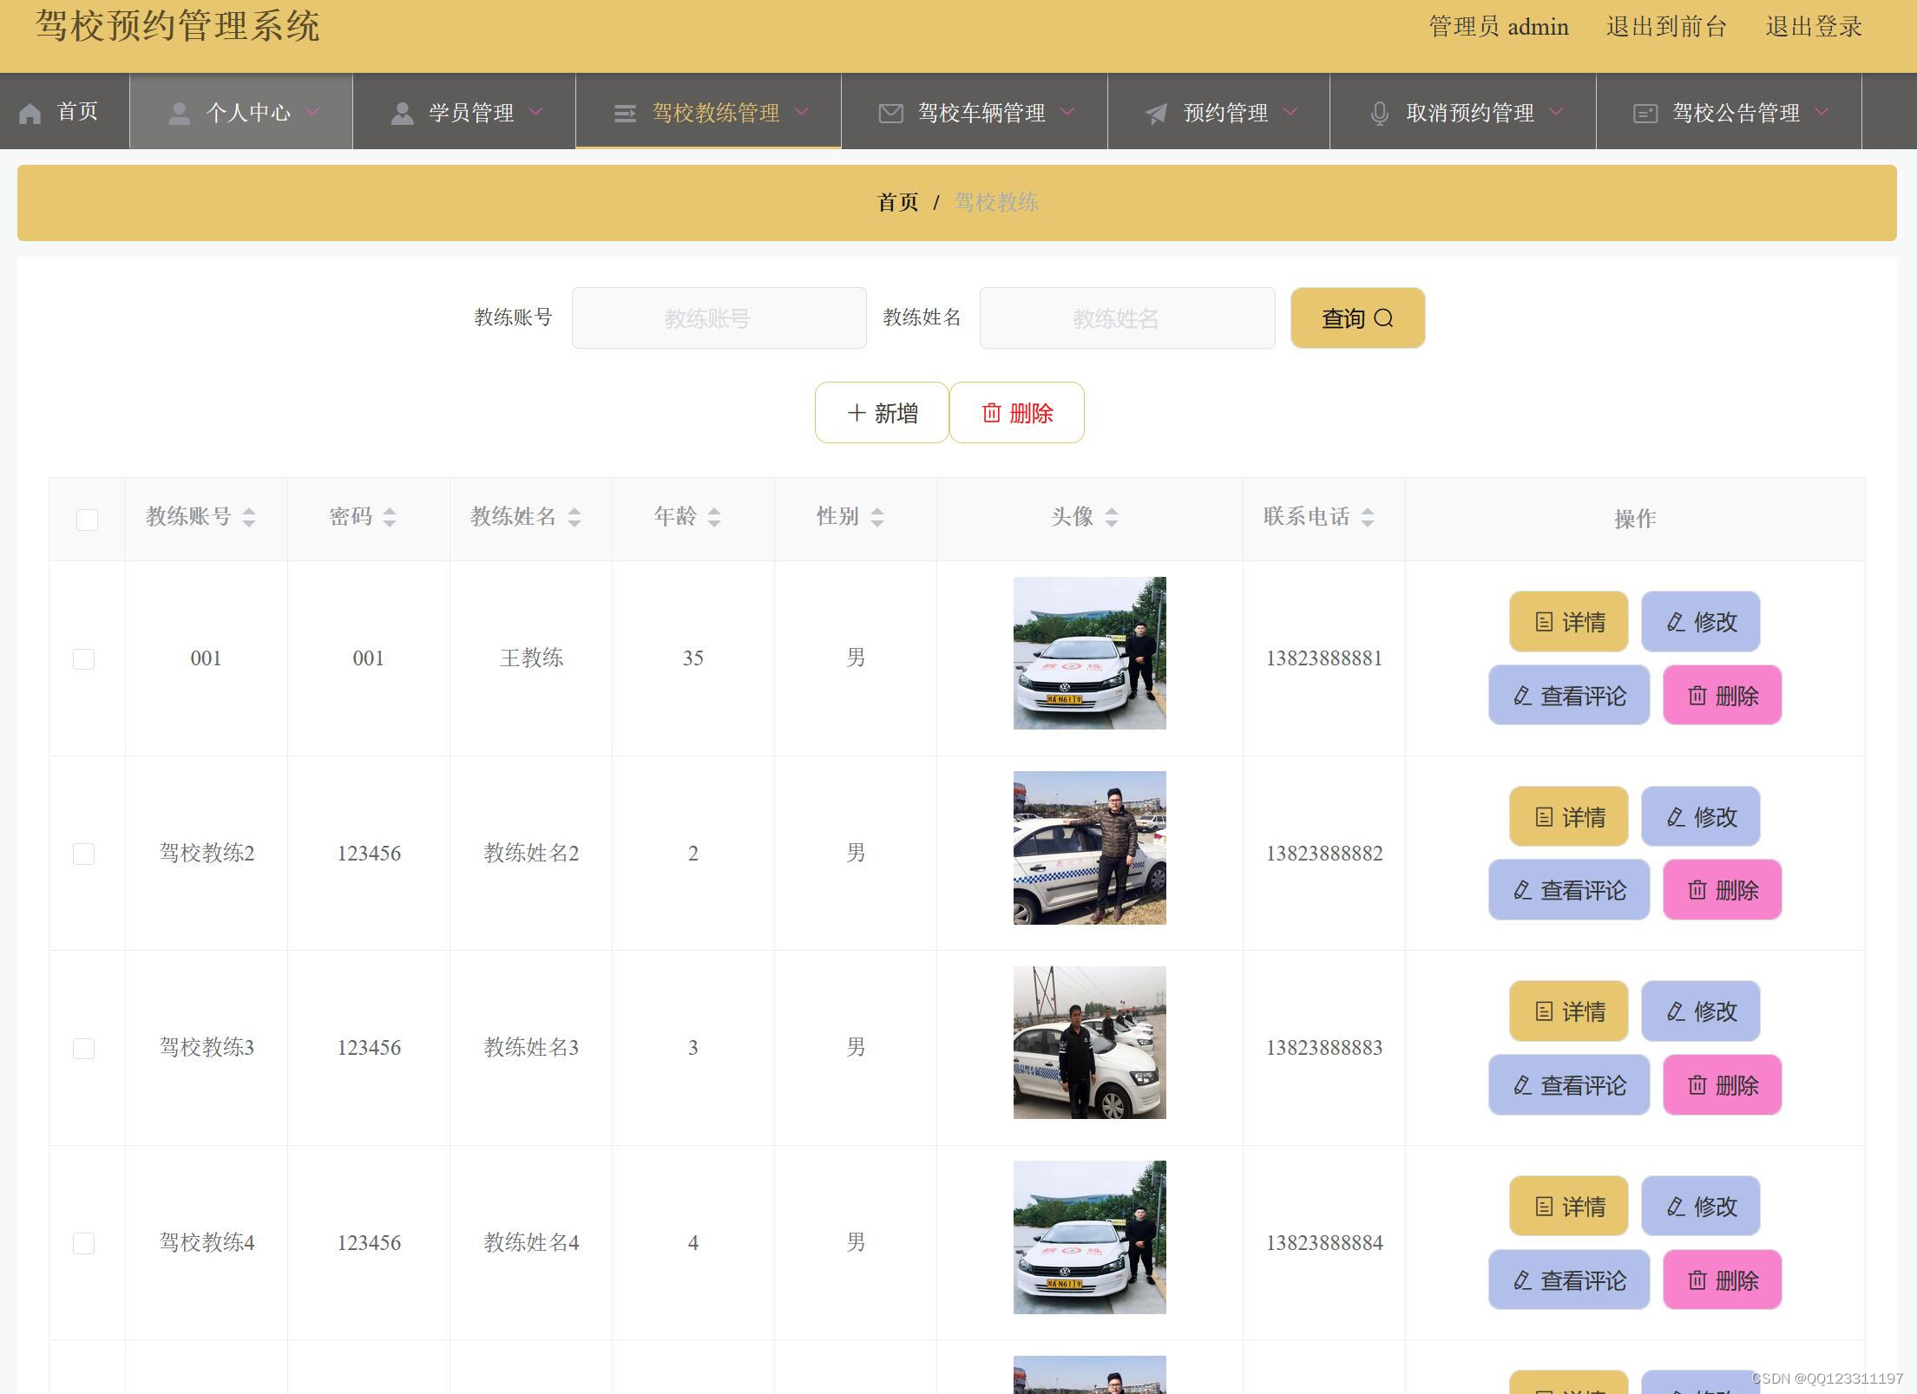Check the row checkbox for 驾校教练2
The width and height of the screenshot is (1917, 1394).
point(83,854)
